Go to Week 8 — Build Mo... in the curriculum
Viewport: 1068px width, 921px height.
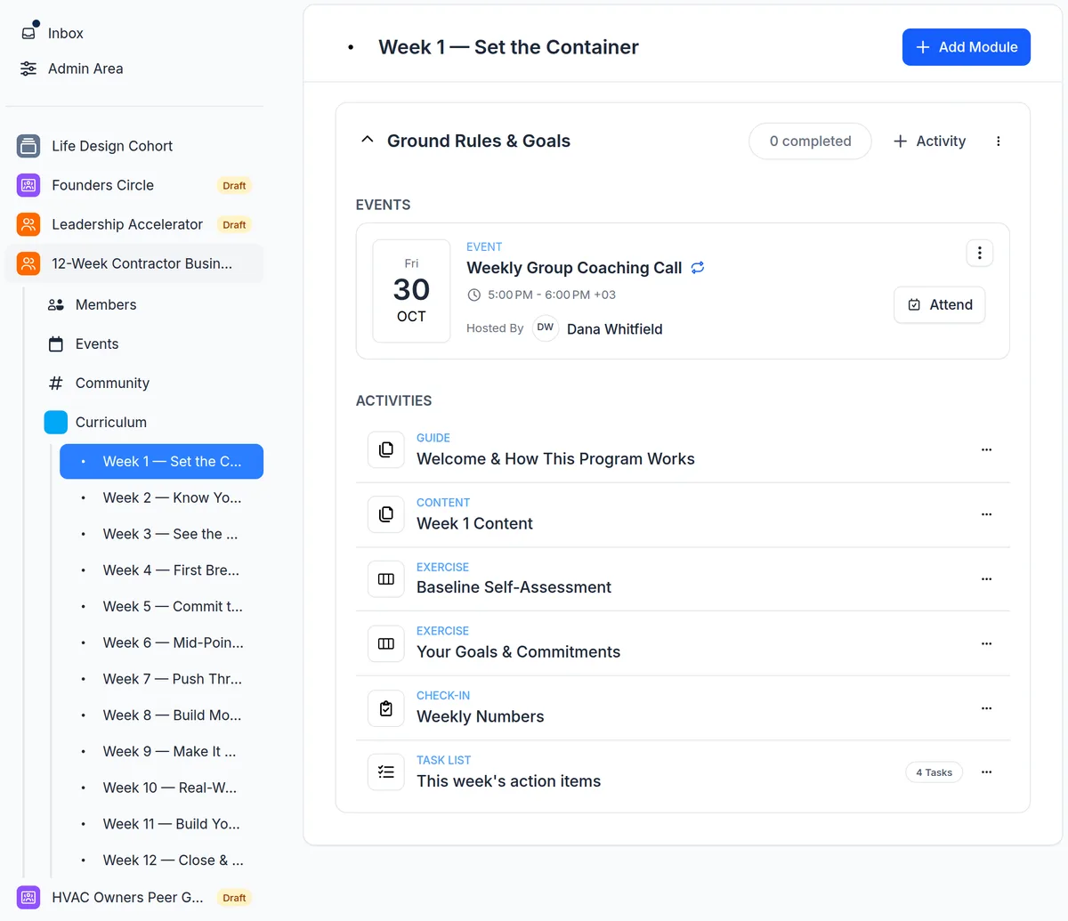[x=161, y=715]
